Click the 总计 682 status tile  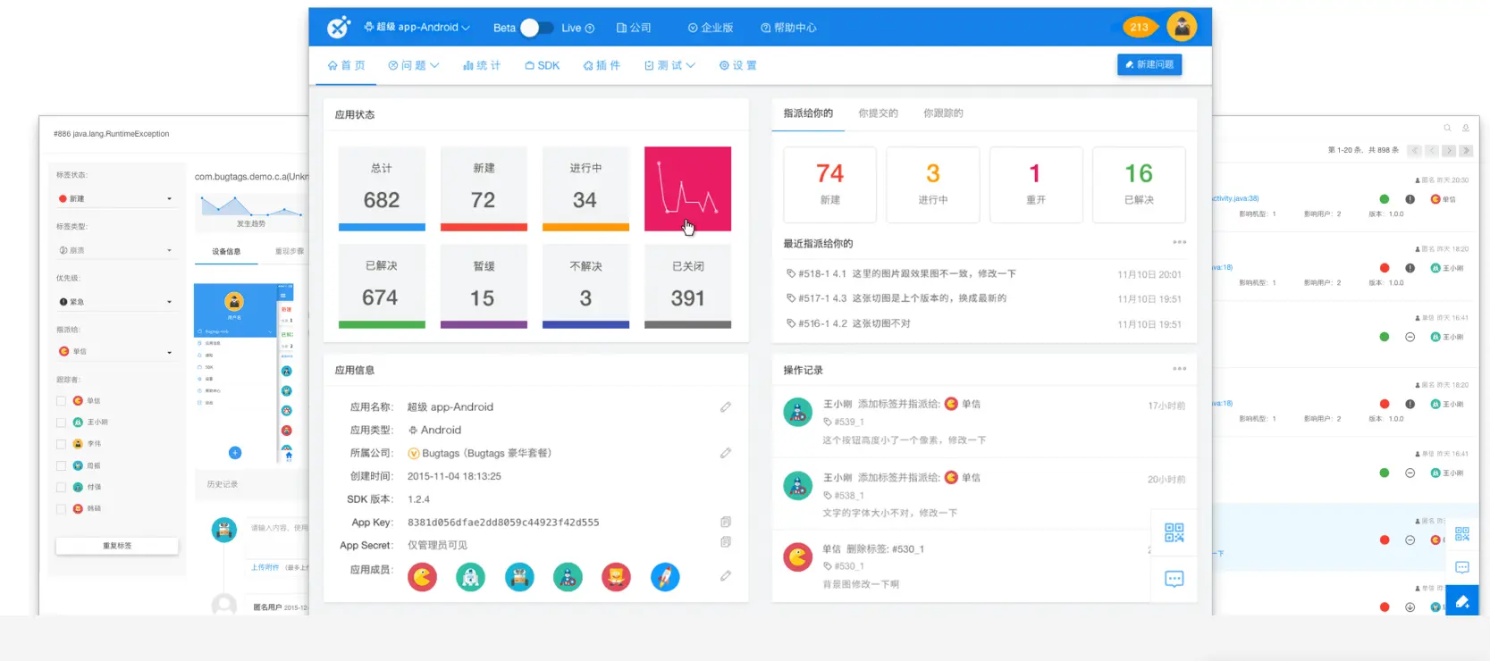point(382,188)
